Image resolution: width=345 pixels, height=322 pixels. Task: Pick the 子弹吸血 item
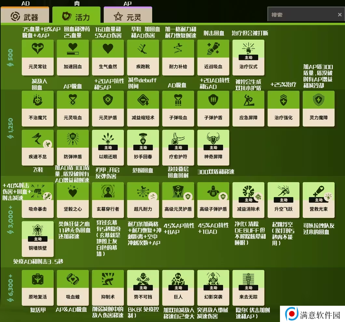pyautogui.click(x=178, y=109)
